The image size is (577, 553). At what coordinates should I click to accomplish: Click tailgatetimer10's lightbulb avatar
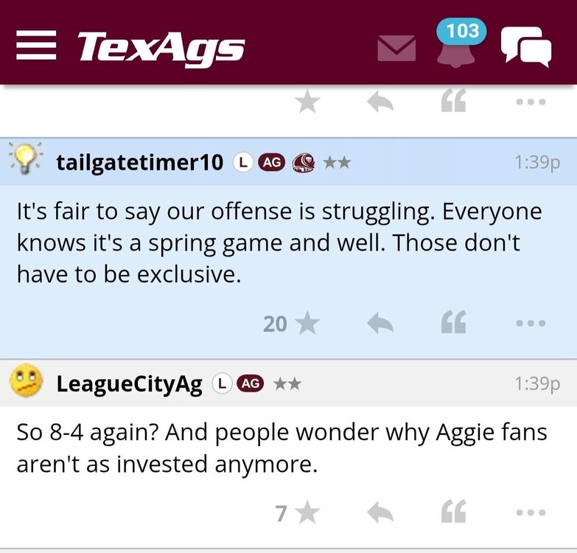[x=26, y=159]
